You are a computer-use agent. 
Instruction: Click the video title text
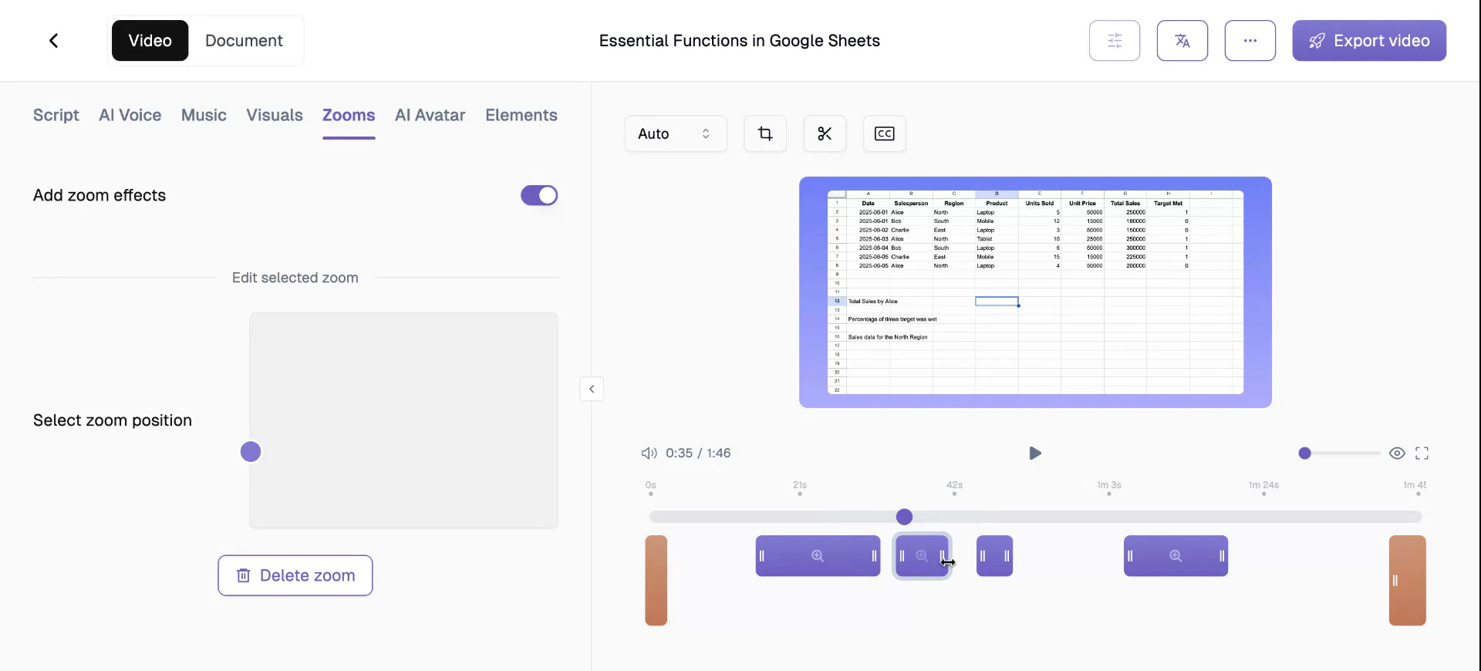point(739,40)
